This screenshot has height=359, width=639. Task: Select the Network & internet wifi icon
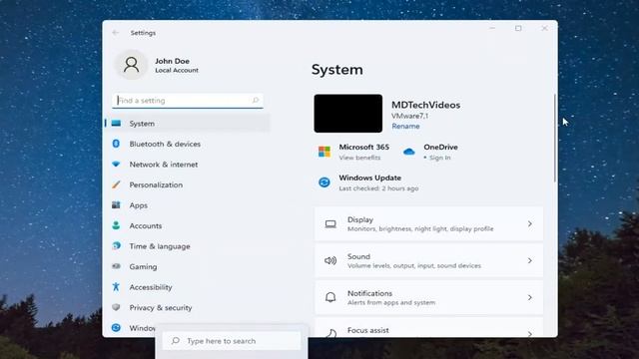tap(116, 164)
